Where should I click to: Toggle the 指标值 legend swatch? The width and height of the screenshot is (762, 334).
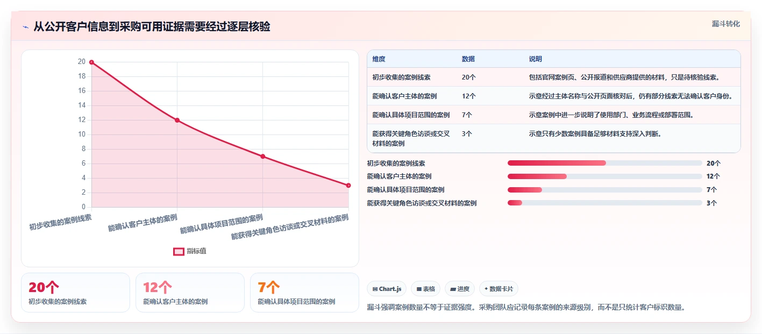click(179, 251)
